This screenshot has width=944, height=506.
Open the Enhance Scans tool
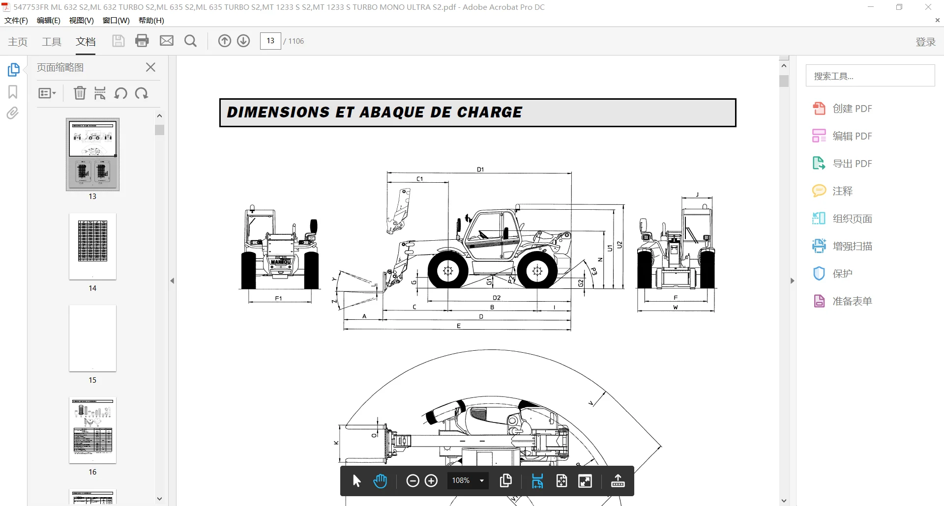842,246
